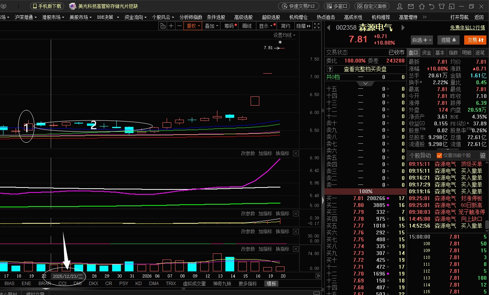Select CCI indicator tab
The height and width of the screenshot is (295, 489).
(63, 284)
